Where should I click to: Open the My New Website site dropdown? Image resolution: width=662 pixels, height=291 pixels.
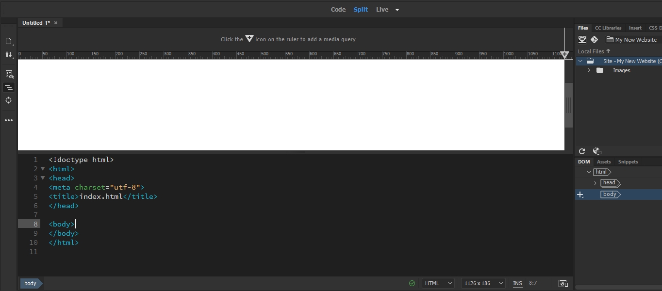click(x=633, y=40)
